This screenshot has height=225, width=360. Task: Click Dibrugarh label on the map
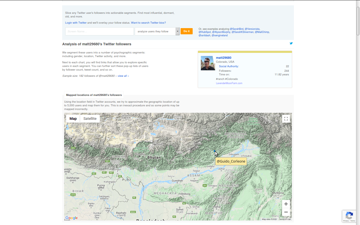234,154
